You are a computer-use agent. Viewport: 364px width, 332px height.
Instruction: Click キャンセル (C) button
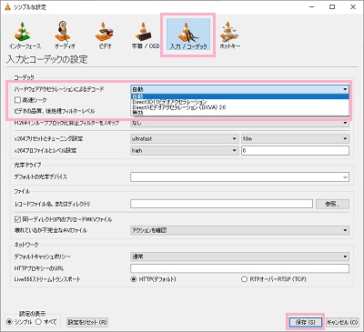tap(342, 322)
